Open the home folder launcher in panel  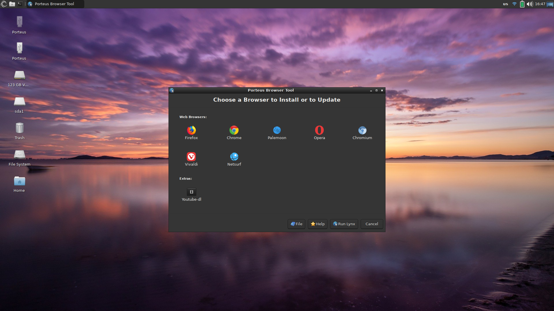coord(12,4)
